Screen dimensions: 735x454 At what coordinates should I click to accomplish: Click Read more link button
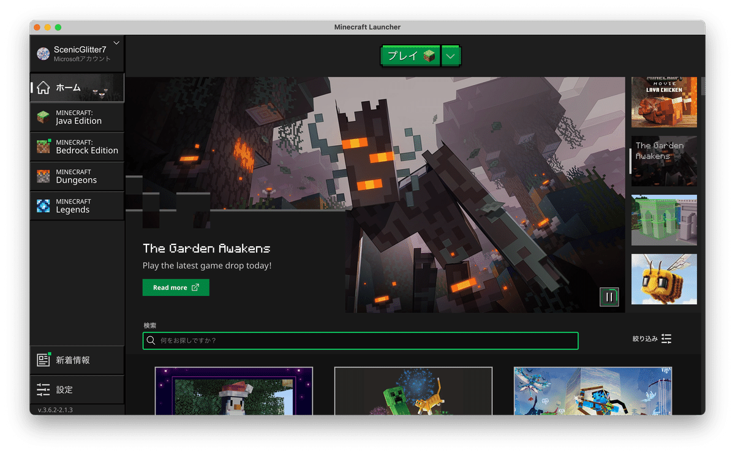[176, 287]
